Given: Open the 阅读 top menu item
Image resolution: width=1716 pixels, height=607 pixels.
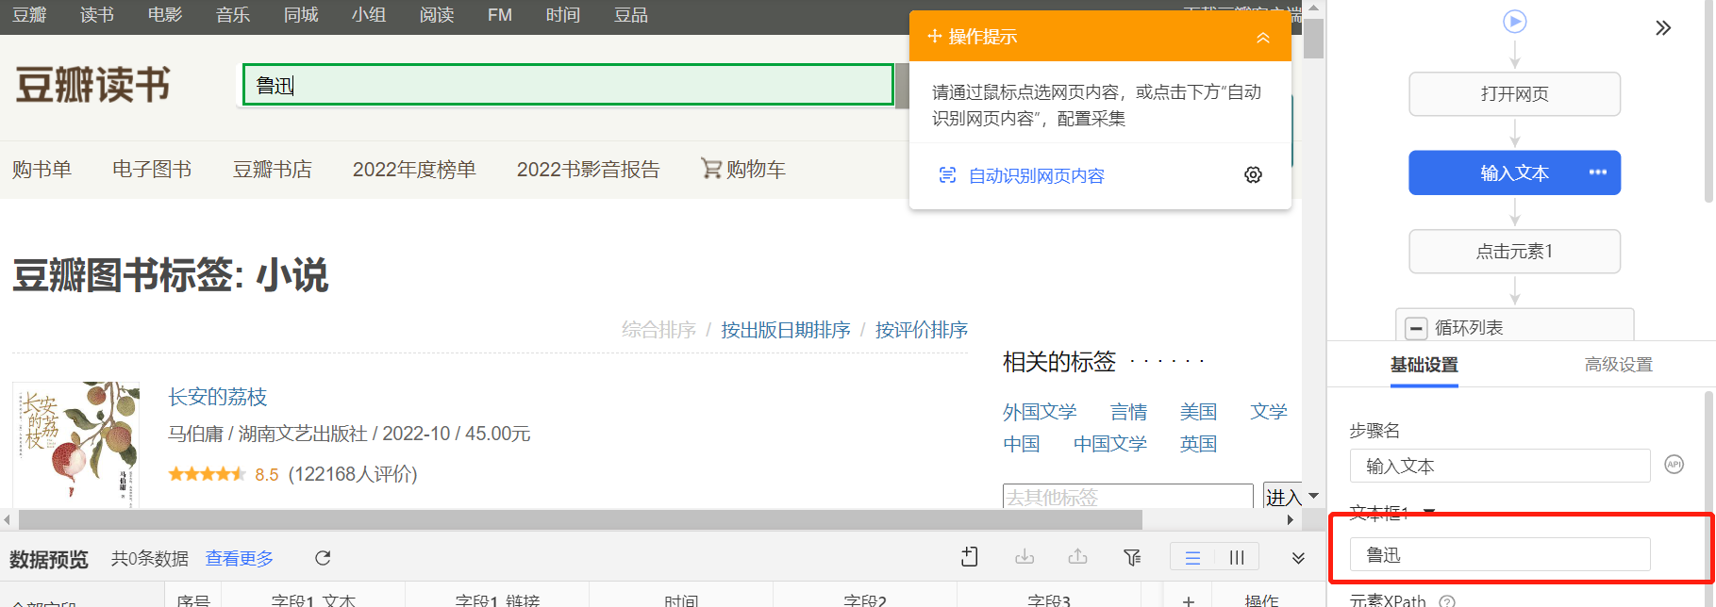Looking at the screenshot, I should click(437, 15).
